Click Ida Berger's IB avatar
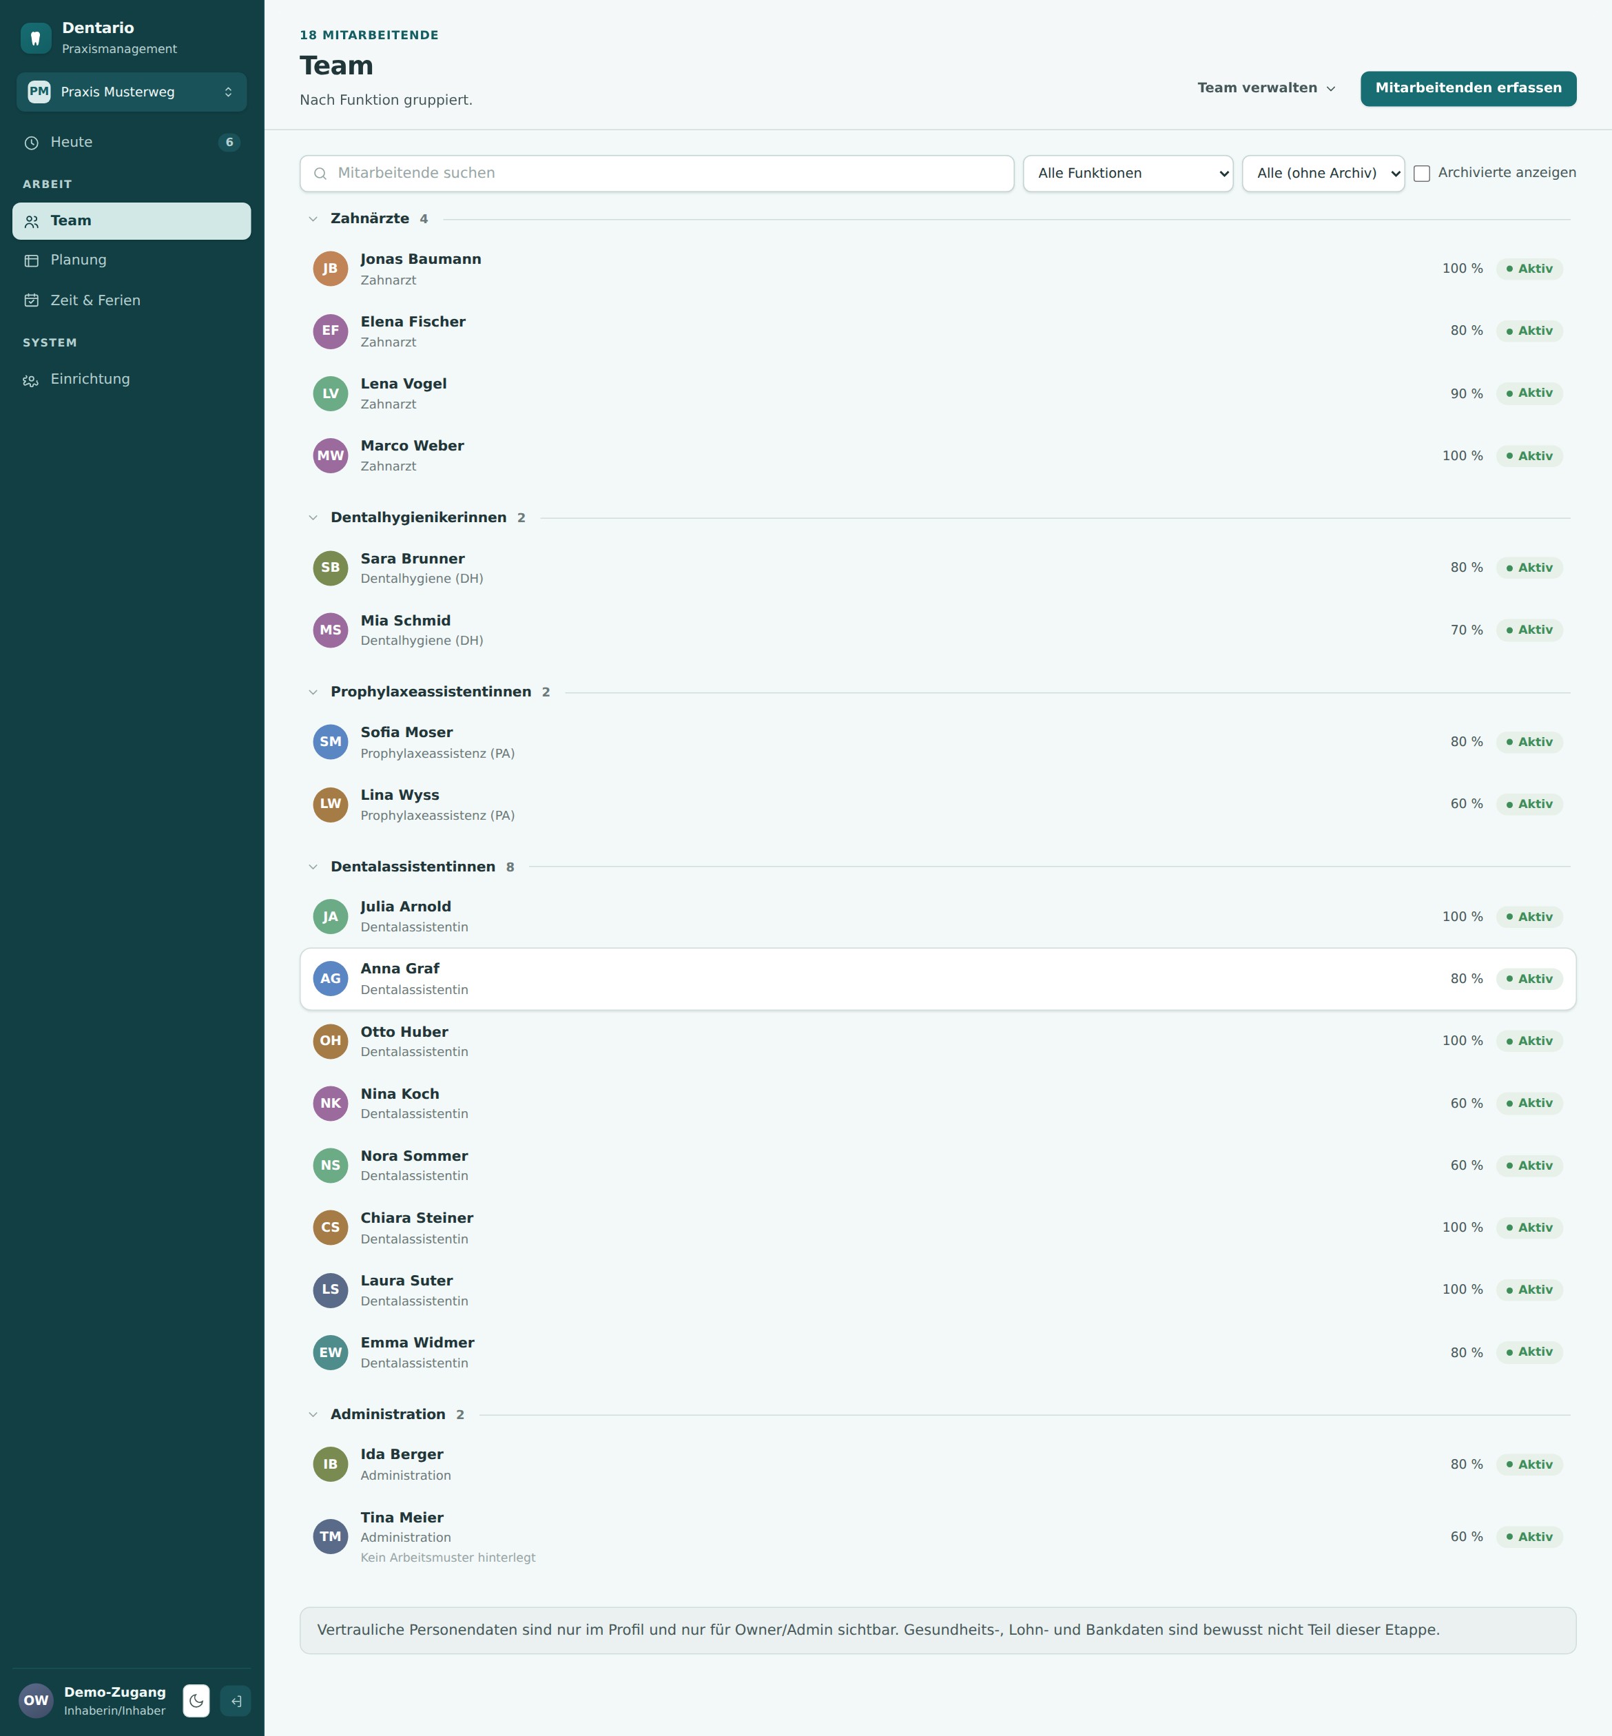The image size is (1612, 1736). tap(331, 1464)
